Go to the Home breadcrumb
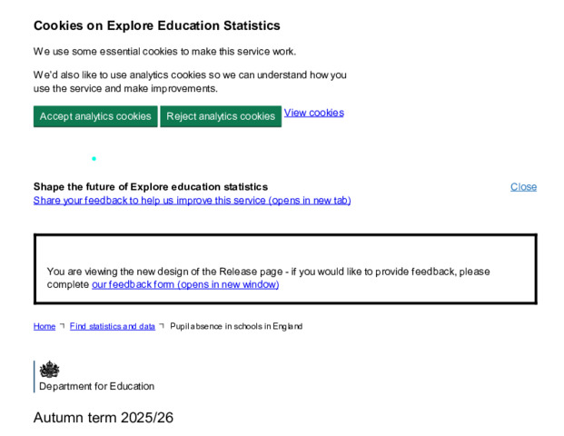 [45, 326]
